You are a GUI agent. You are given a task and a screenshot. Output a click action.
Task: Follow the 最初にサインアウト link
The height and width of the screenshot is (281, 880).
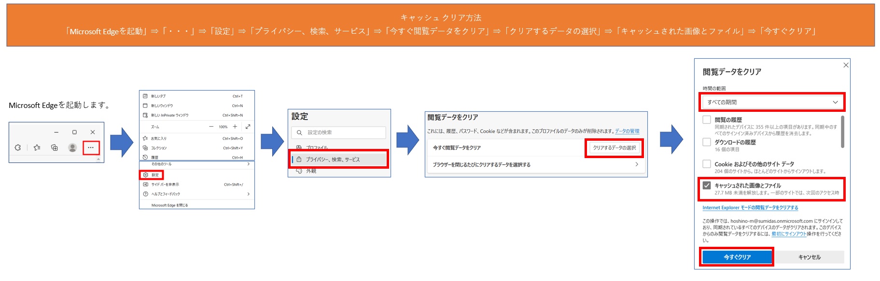click(789, 234)
